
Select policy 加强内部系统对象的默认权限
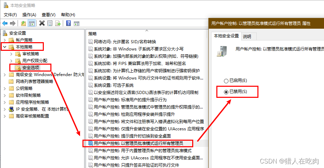146,56
